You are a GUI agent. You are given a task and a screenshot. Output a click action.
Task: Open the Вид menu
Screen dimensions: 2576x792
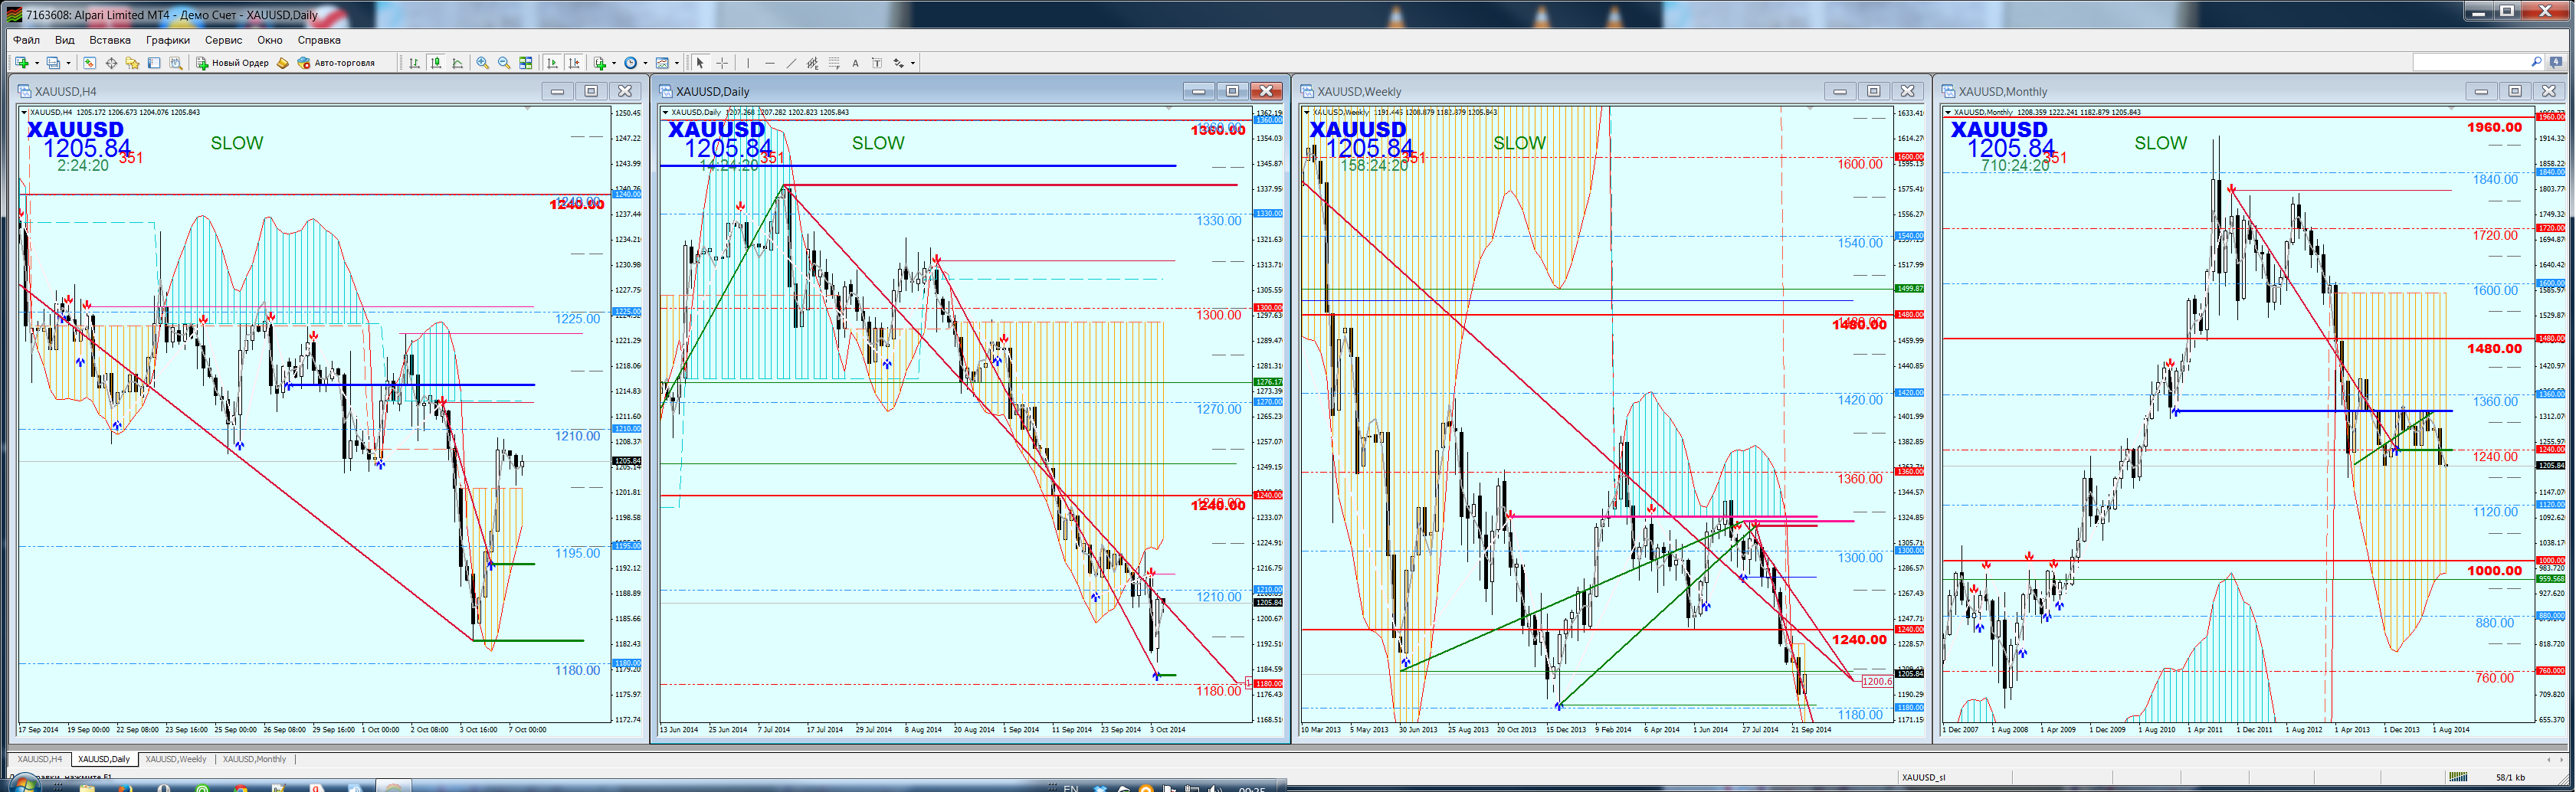click(x=65, y=40)
